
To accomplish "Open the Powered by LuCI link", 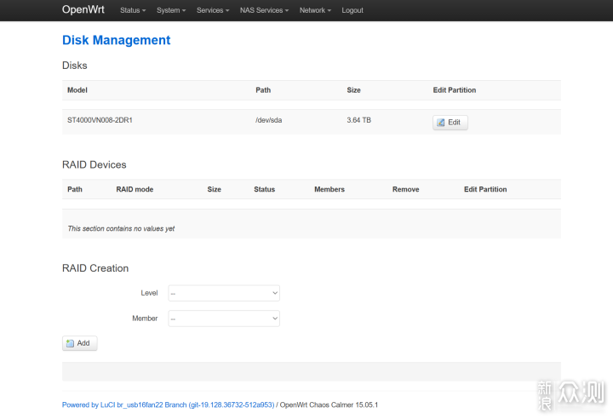I will tap(168, 405).
